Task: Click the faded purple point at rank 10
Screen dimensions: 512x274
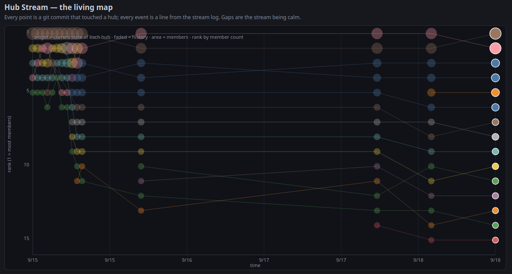Action: point(377,166)
